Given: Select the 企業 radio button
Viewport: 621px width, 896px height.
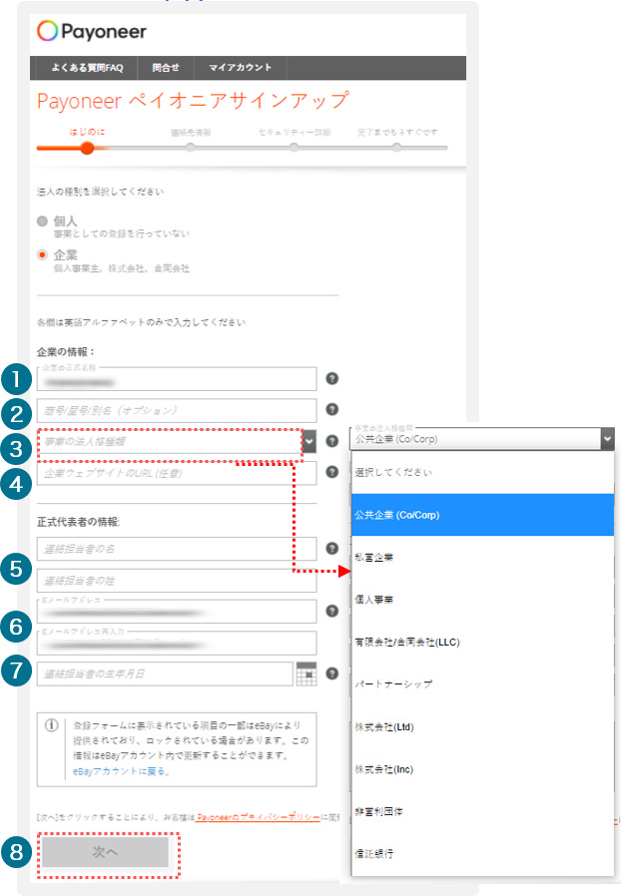Looking at the screenshot, I should click(x=42, y=254).
